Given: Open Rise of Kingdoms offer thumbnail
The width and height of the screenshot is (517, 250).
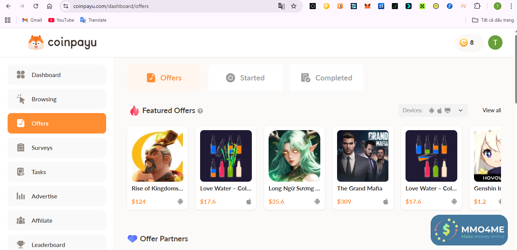Looking at the screenshot, I should pyautogui.click(x=157, y=156).
